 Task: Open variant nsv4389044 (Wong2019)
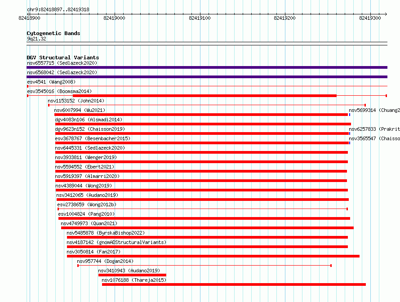(84, 186)
